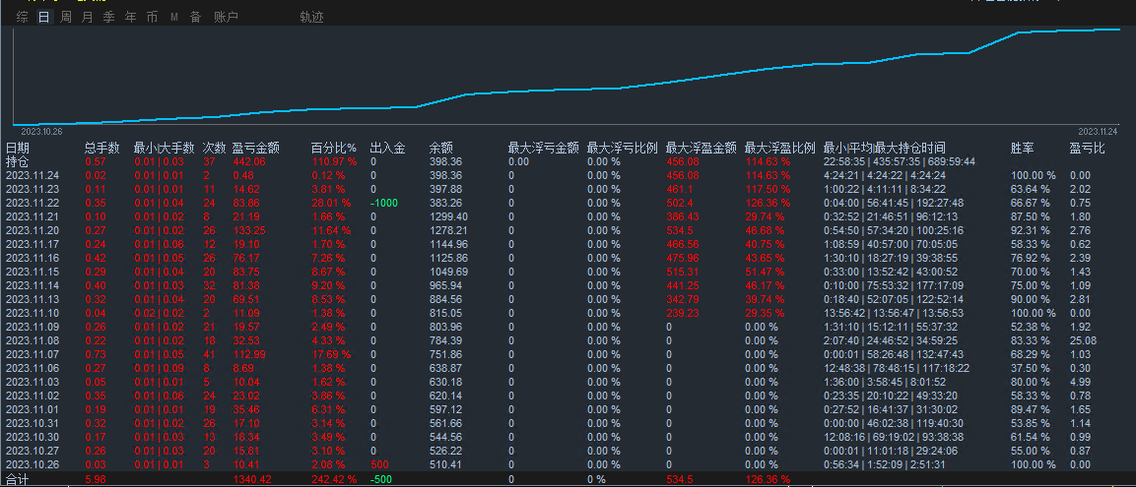1136x487 pixels.
Task: Select the 日 daily tab
Action: (x=44, y=18)
